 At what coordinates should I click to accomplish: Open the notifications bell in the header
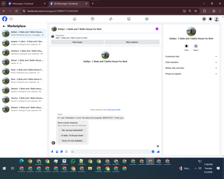(x=210, y=19)
